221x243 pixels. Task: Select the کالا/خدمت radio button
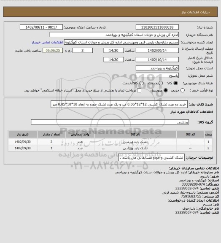141,83
